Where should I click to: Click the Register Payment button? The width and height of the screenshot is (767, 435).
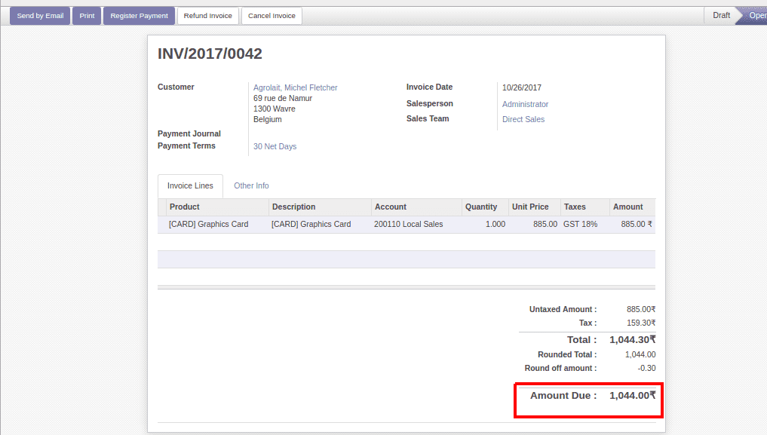click(x=139, y=15)
